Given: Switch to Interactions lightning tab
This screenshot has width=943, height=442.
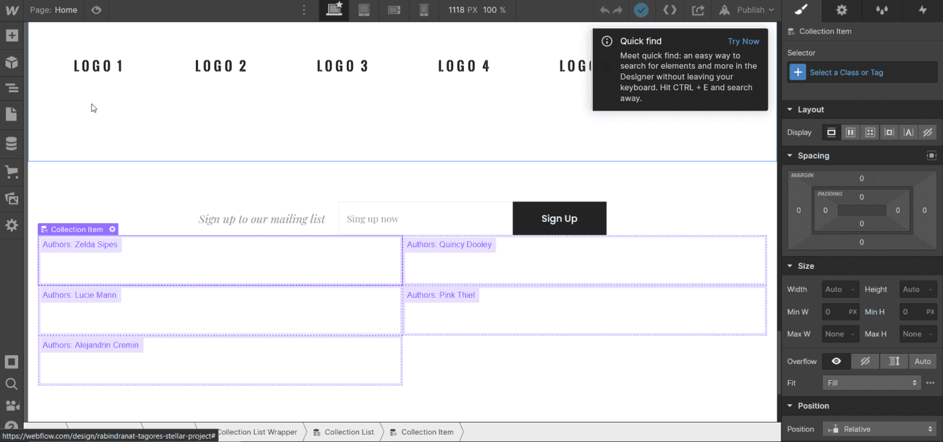Looking at the screenshot, I should pyautogui.click(x=923, y=10).
